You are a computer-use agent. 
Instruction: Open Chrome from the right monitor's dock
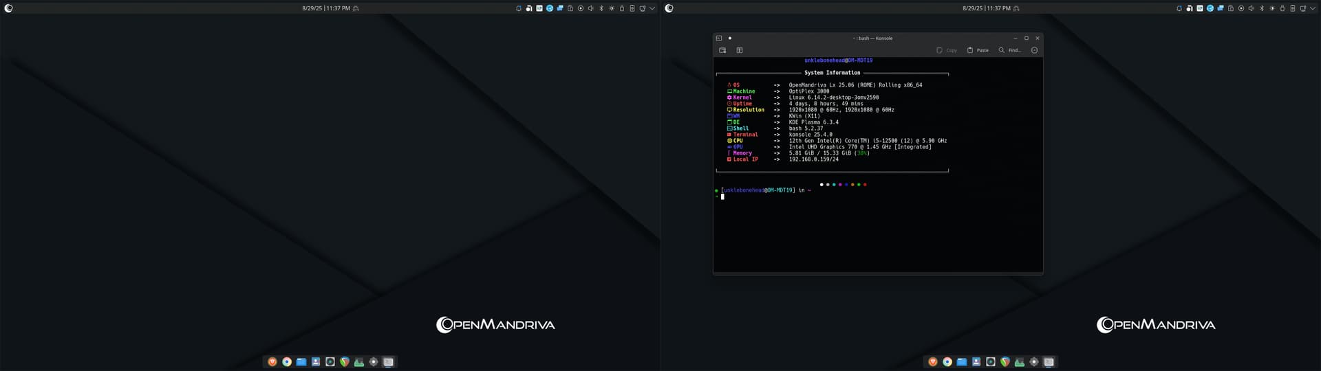coord(947,362)
